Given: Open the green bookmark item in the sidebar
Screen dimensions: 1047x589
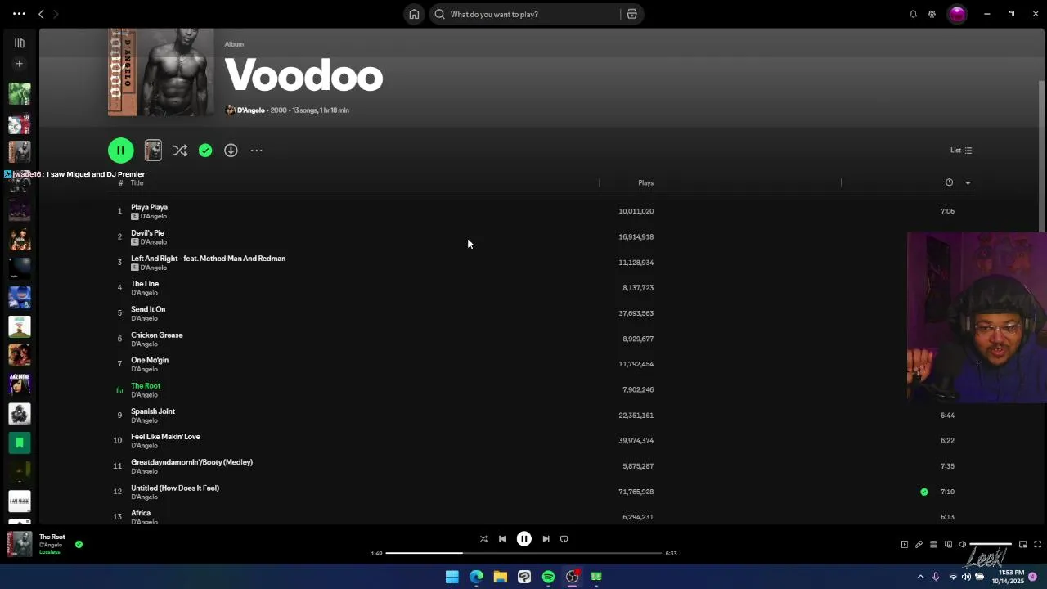Looking at the screenshot, I should click(20, 443).
